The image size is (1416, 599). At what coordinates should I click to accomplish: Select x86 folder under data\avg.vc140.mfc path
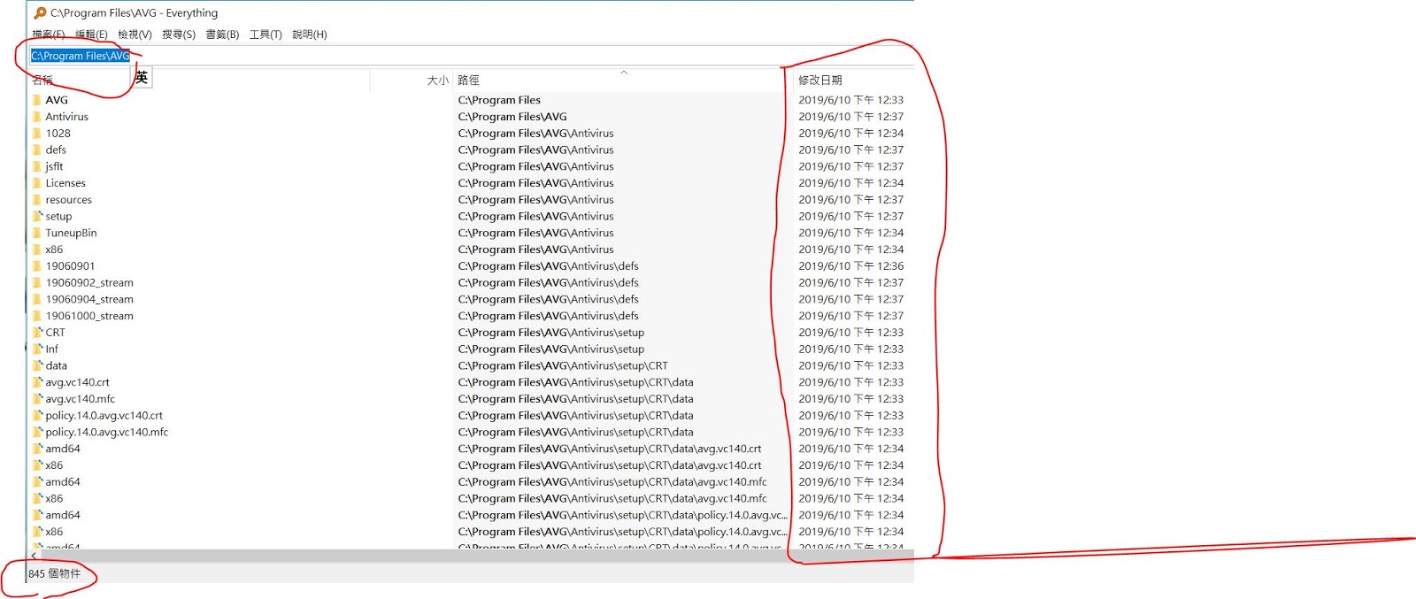click(54, 499)
